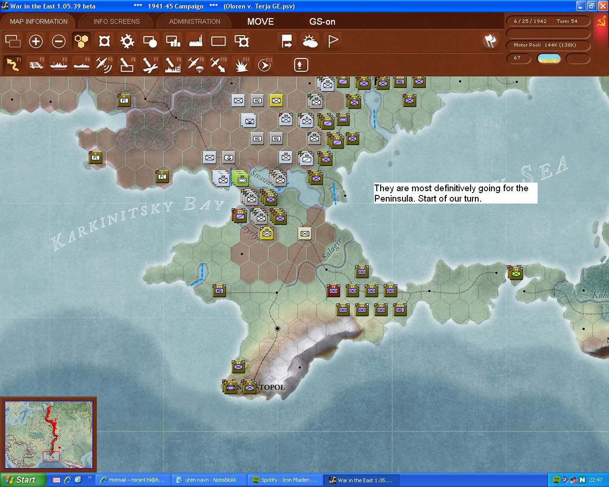This screenshot has height=487, width=609.
Task: Click the boxed up-arrow toolbar button
Action: (x=301, y=65)
